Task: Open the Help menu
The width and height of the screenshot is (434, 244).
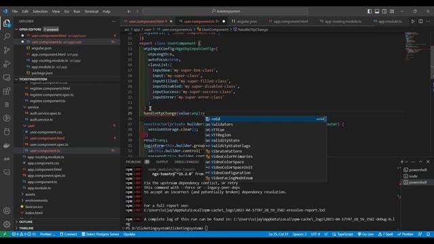Action: pyautogui.click(x=106, y=12)
